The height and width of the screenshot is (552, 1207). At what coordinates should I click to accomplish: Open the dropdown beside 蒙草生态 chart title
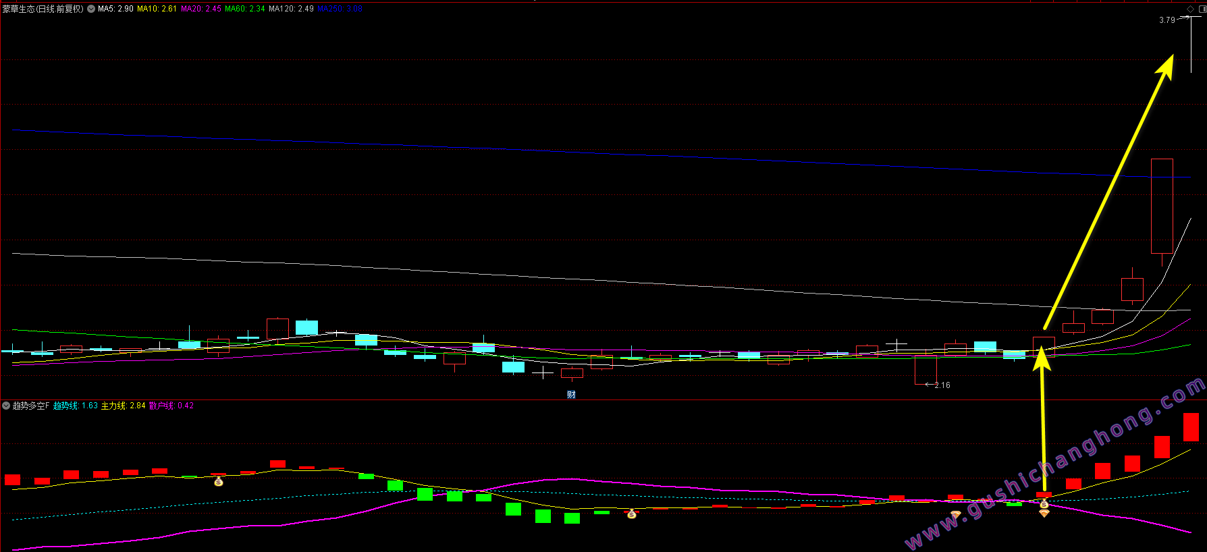pyautogui.click(x=91, y=9)
